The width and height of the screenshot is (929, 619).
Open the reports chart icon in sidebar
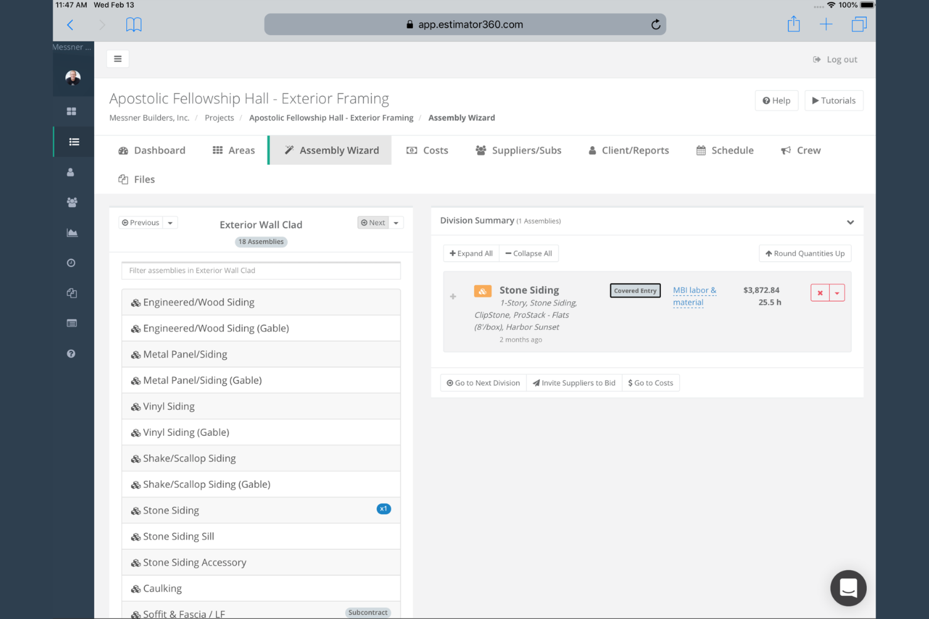72,232
